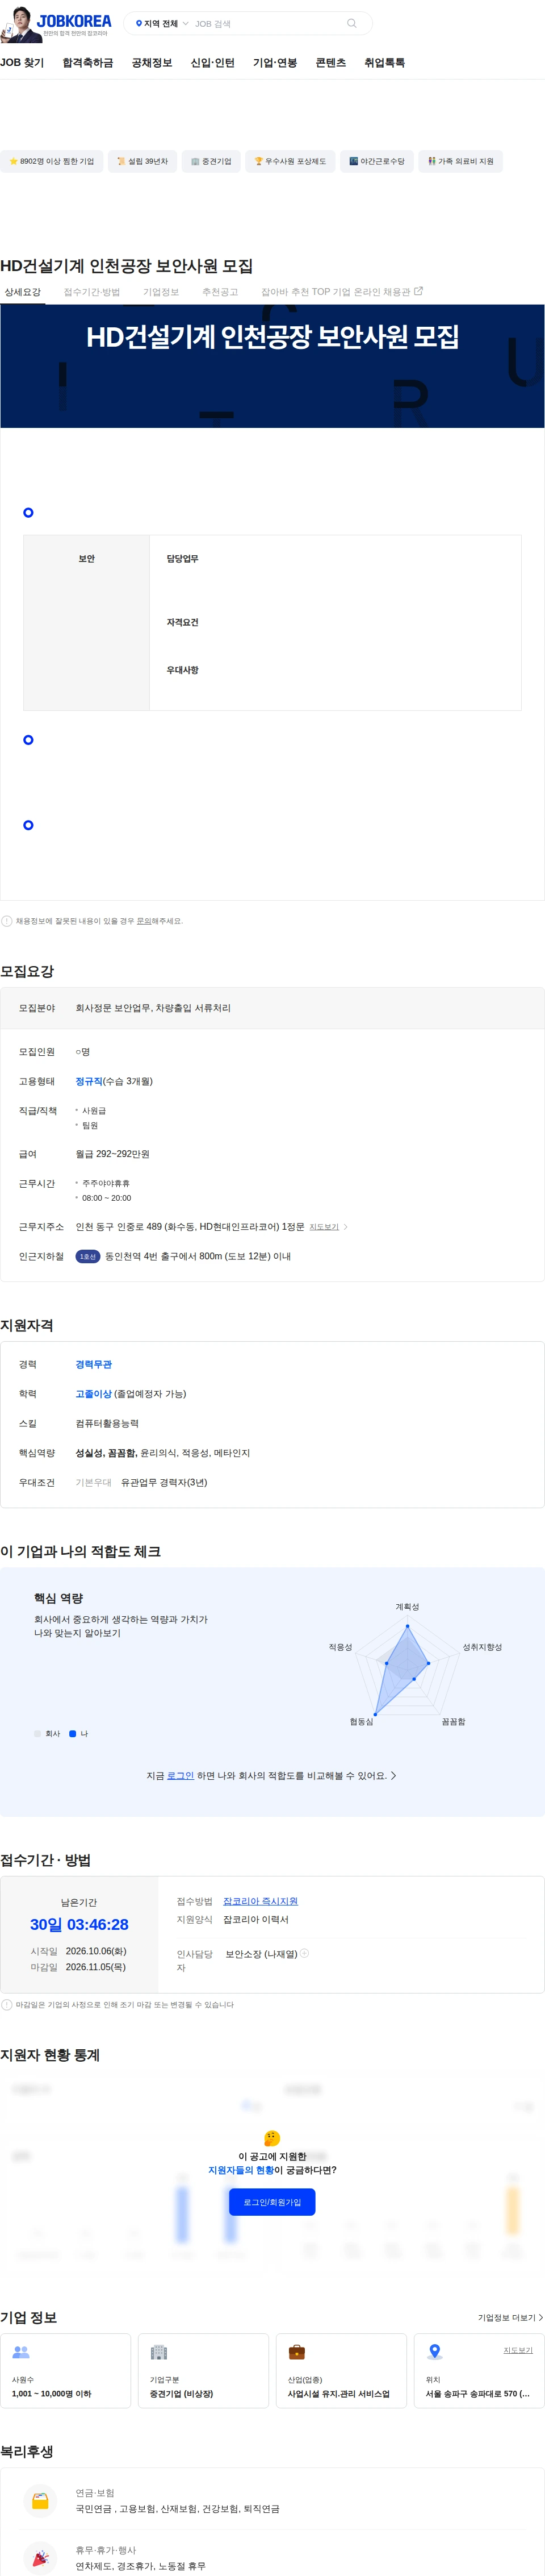Open 지도보기 beside the work address
545x2576 pixels.
(324, 1227)
